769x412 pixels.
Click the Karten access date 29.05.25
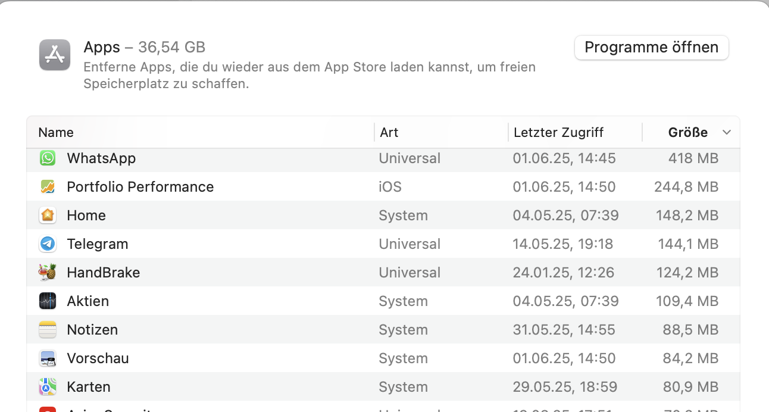[x=565, y=387]
